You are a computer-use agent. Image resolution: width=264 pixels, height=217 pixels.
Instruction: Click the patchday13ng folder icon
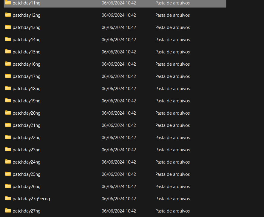[x=8, y=27]
